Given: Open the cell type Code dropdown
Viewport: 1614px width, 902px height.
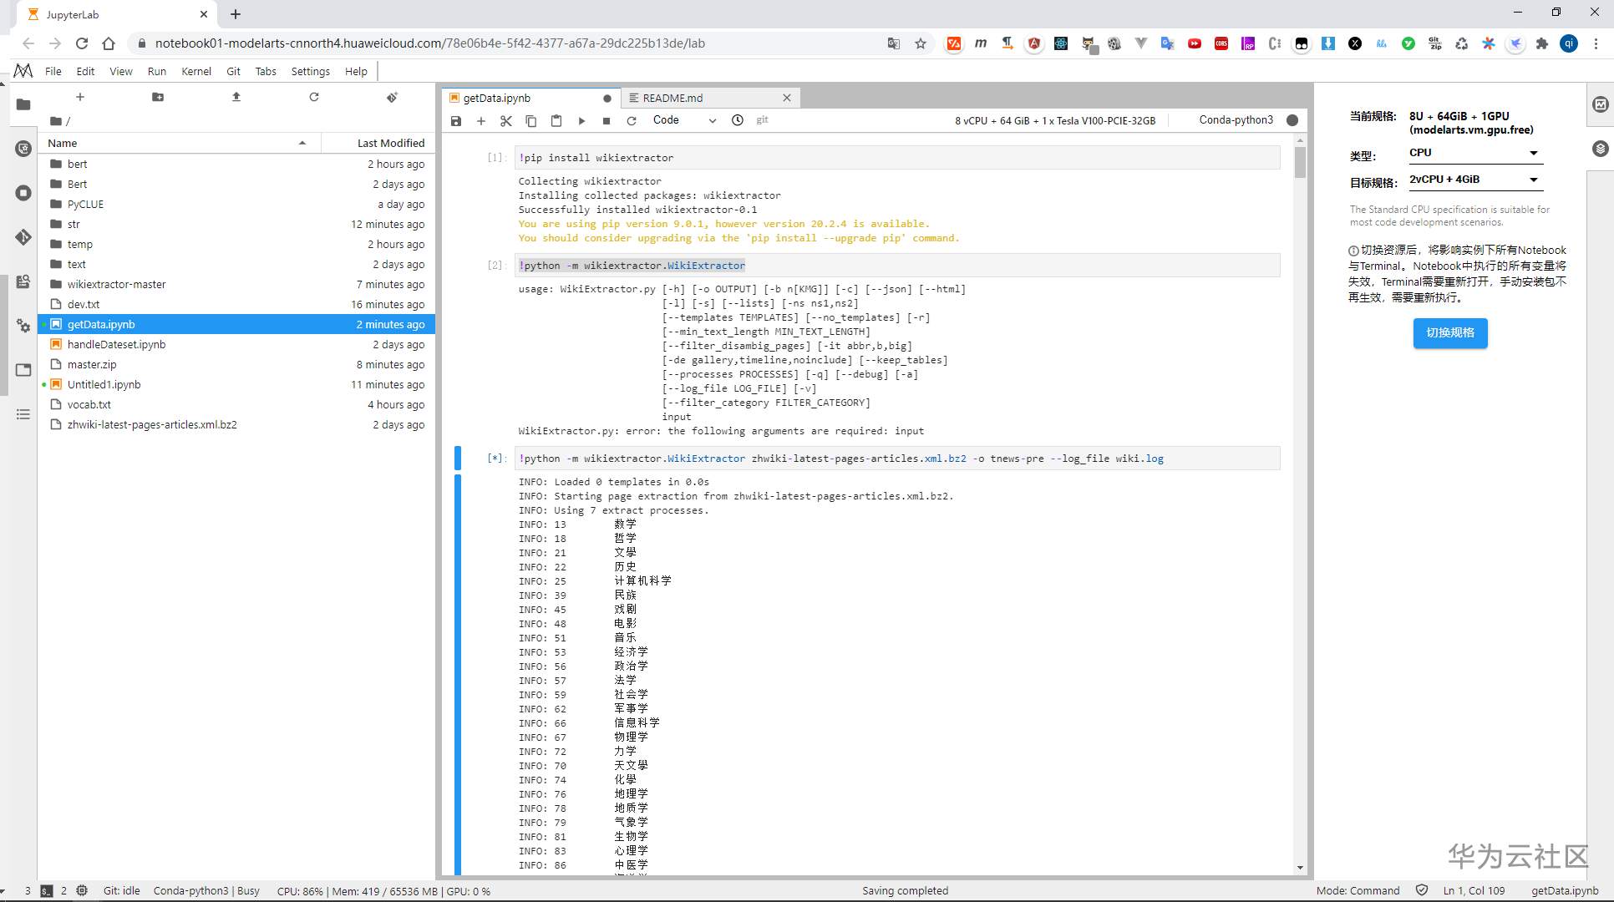Looking at the screenshot, I should (x=683, y=120).
